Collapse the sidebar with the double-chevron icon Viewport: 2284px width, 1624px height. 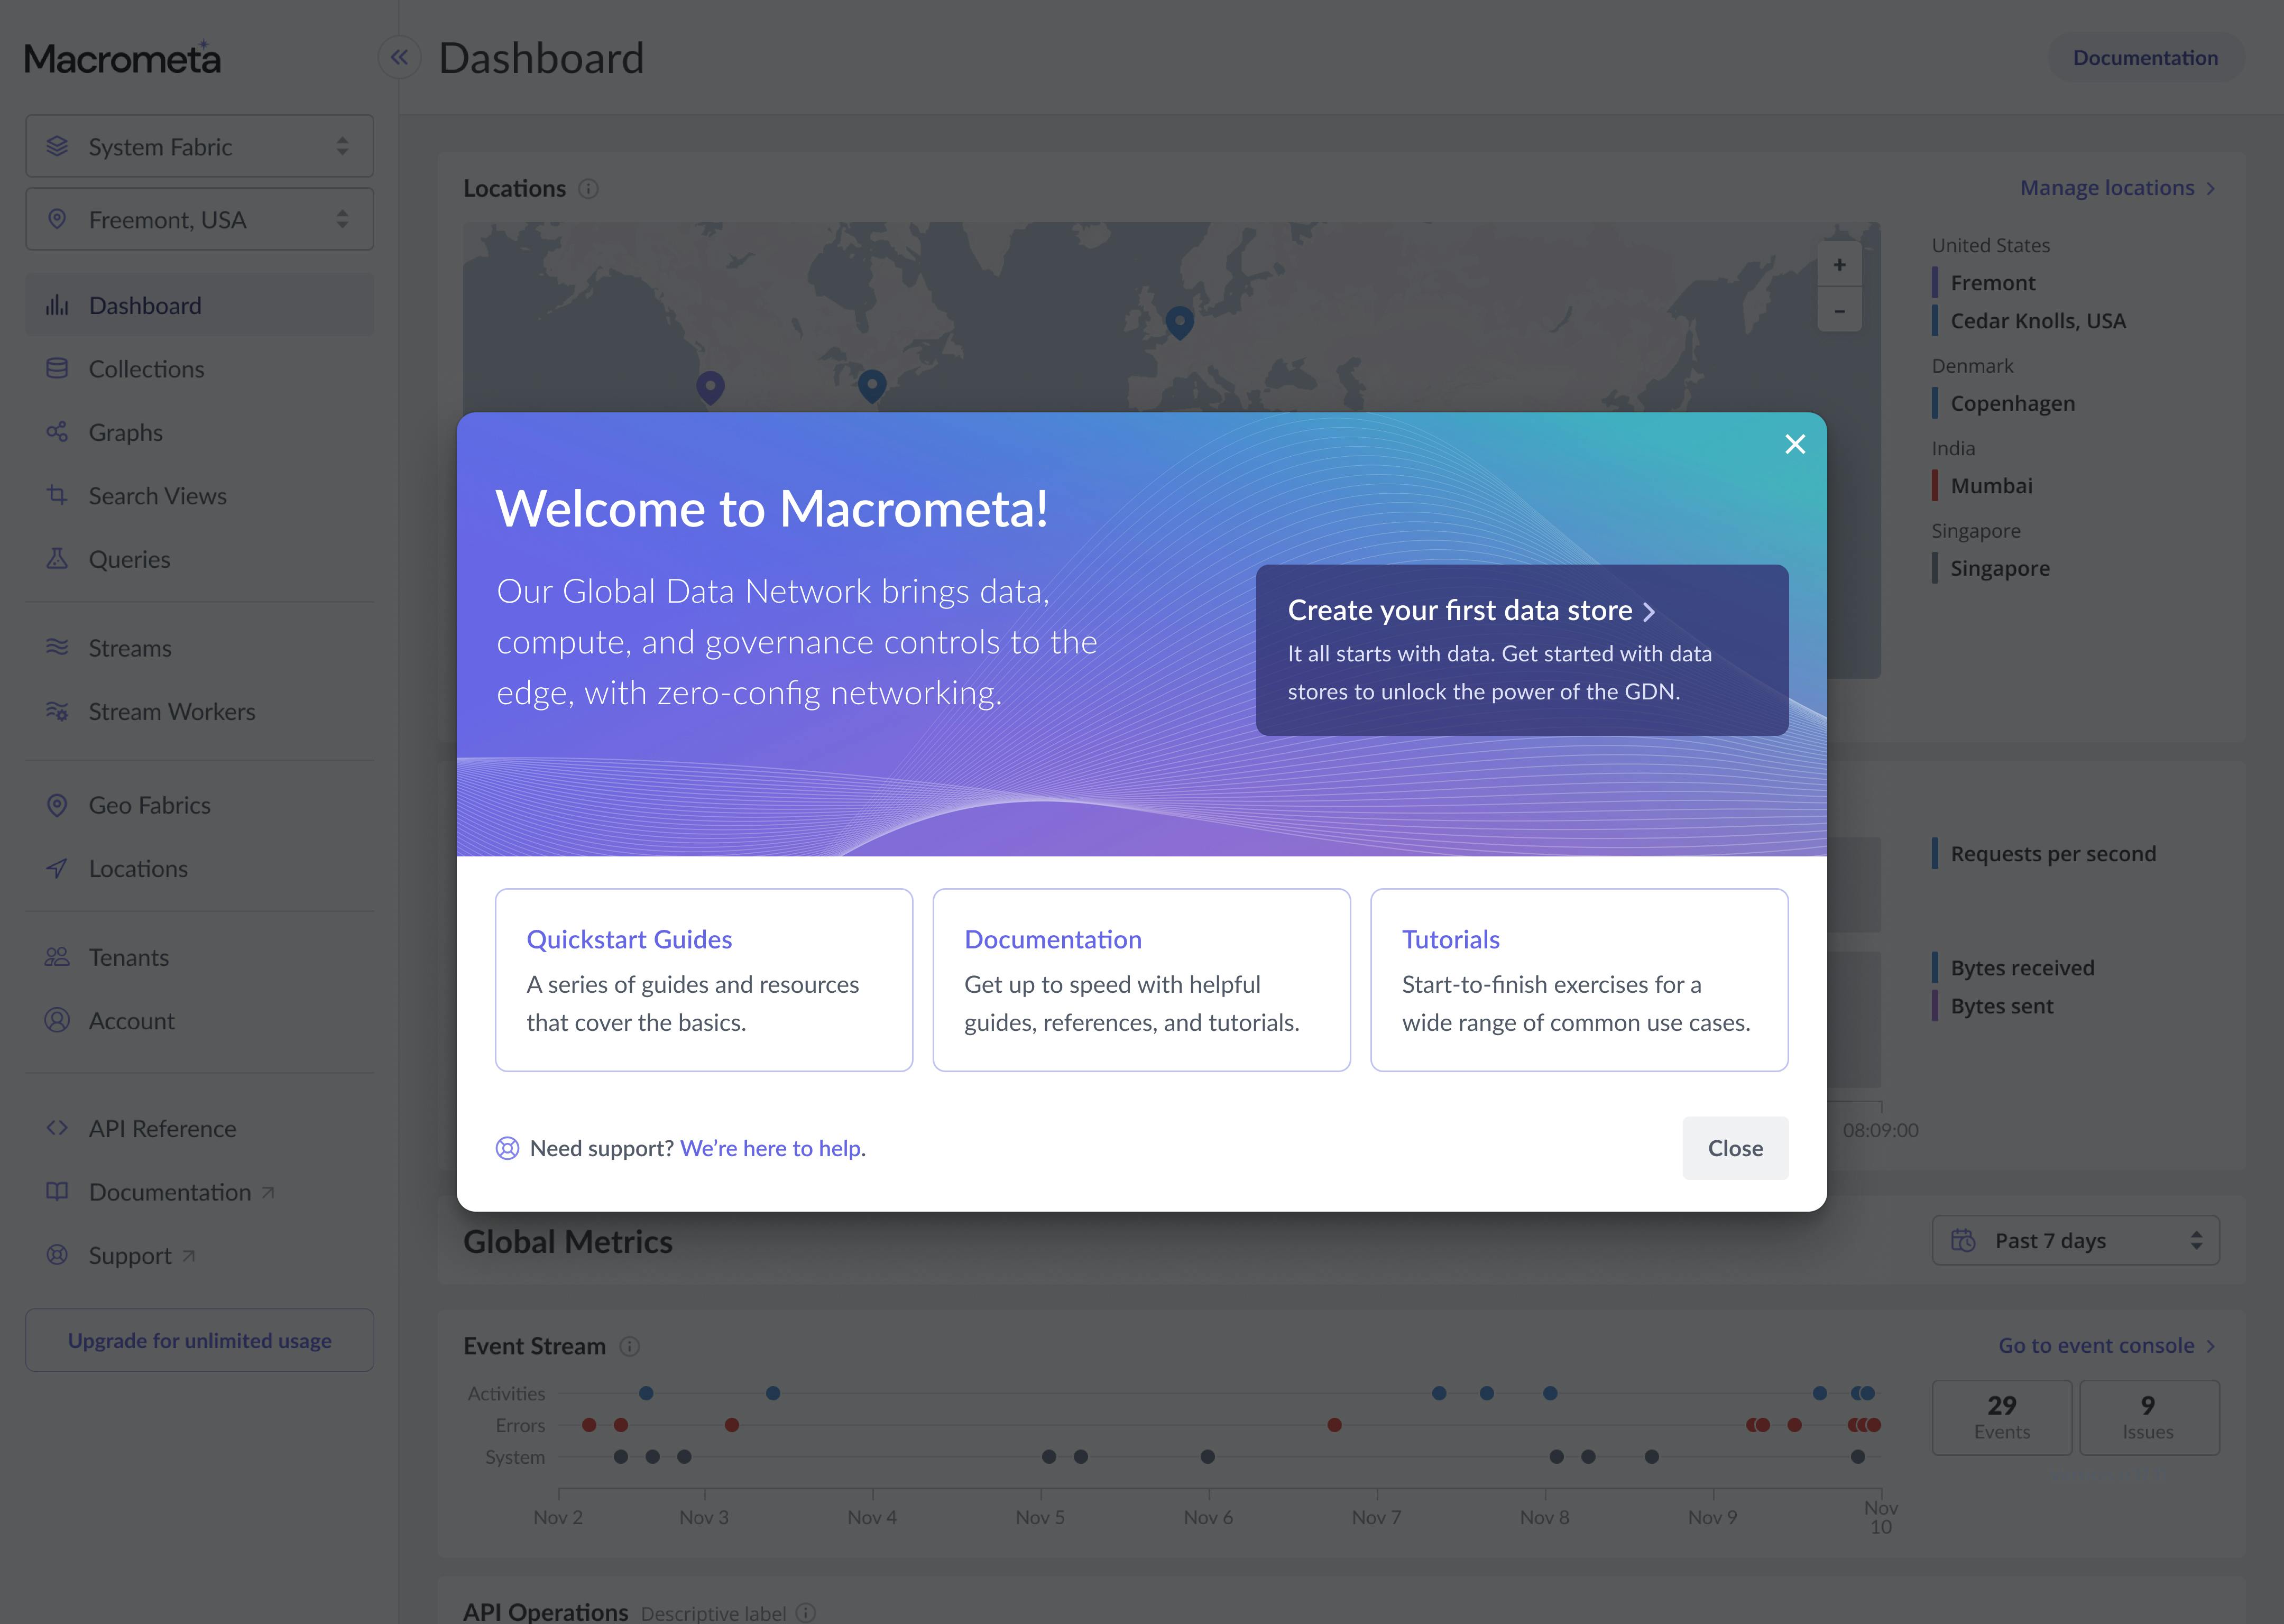tap(399, 57)
